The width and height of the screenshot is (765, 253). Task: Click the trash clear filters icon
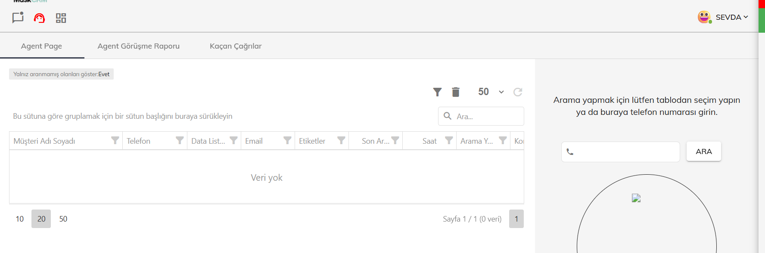[x=456, y=92]
